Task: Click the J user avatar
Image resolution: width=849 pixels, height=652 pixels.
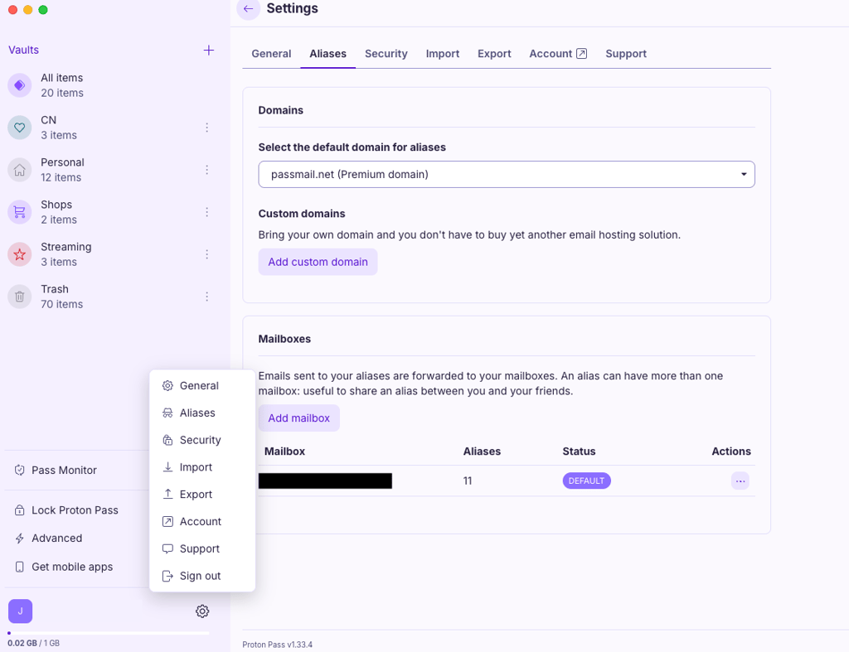Action: tap(20, 611)
